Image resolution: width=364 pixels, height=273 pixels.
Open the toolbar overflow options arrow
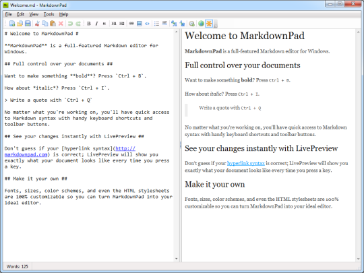(216, 24)
